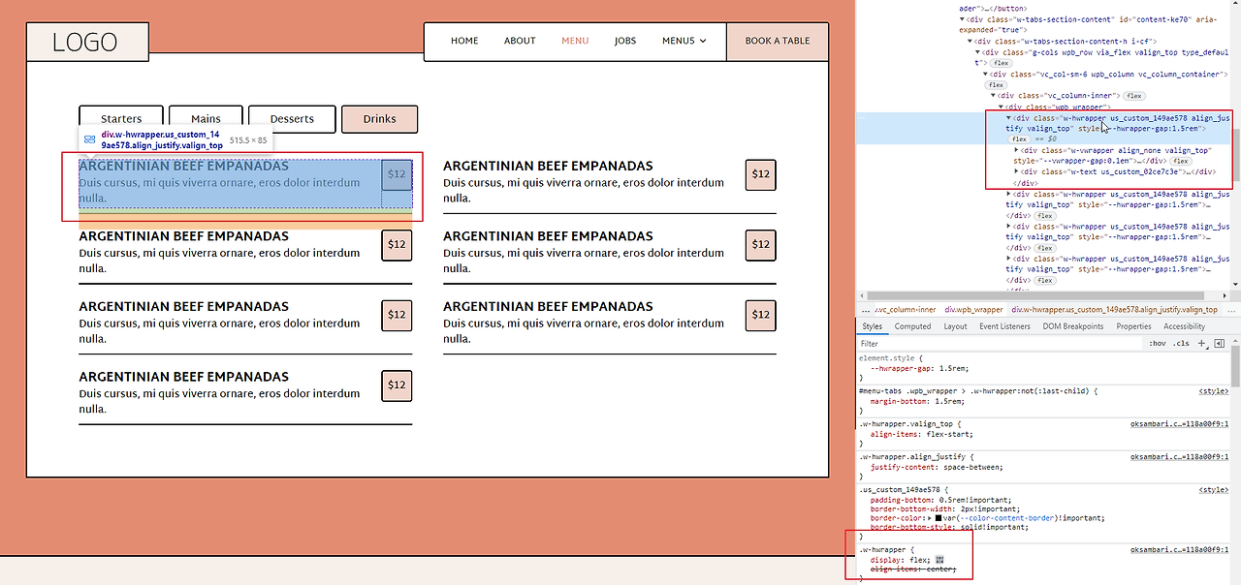The height and width of the screenshot is (585, 1241).
Task: Collapse the vc_col-sm-6 wpb_column node
Action: pos(986,74)
